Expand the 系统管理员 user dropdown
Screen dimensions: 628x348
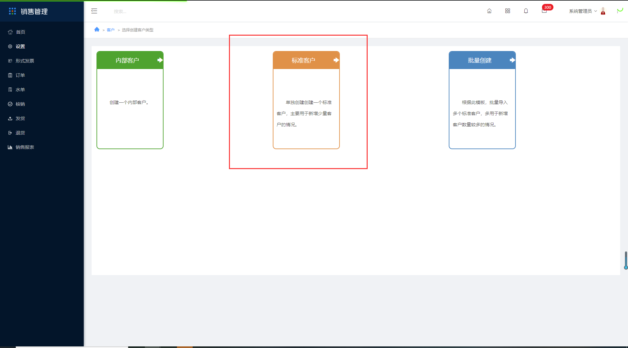[583, 11]
